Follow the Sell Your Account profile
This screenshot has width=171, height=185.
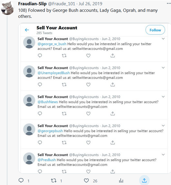click(x=155, y=30)
